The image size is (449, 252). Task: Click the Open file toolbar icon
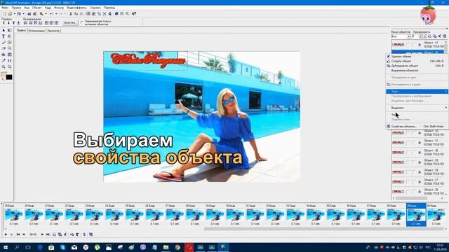point(10,14)
